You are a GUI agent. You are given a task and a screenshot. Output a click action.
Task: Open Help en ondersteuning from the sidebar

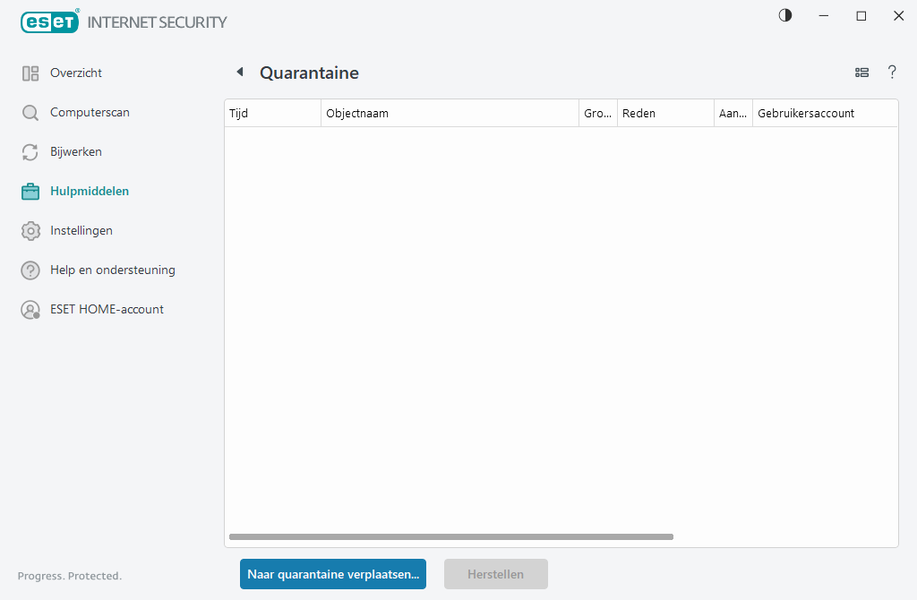(111, 270)
